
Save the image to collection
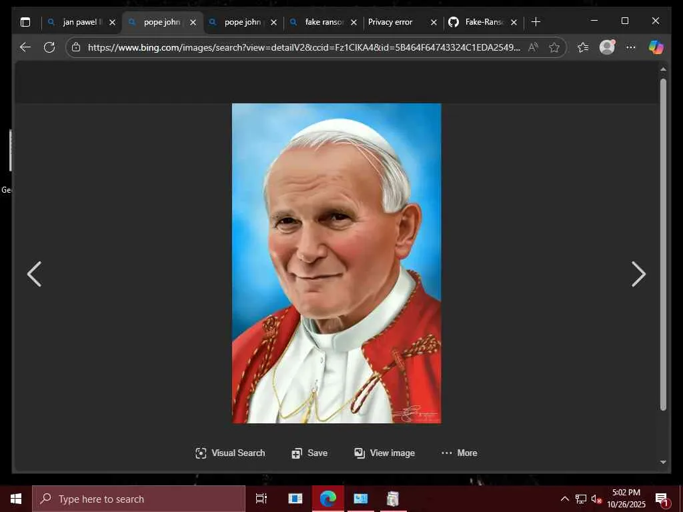tap(309, 453)
